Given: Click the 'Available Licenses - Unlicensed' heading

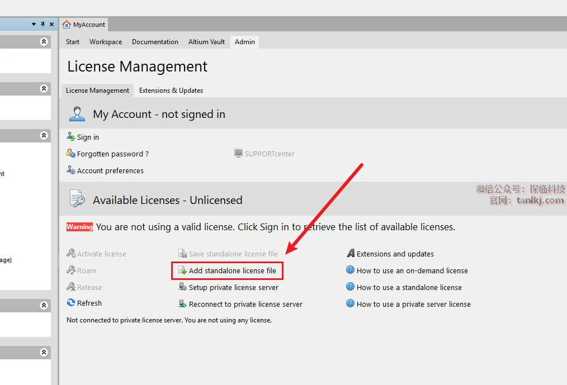Looking at the screenshot, I should pyautogui.click(x=167, y=200).
